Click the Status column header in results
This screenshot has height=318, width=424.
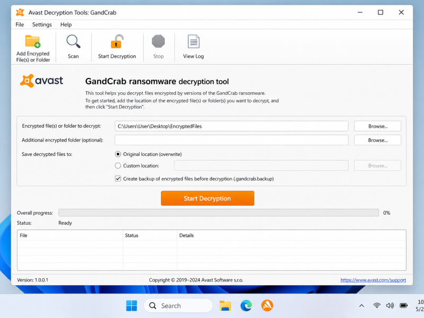[x=150, y=235]
